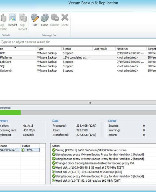This screenshot has width=156, height=192.
Task: Select the SQL backup job row
Action: point(78,66)
